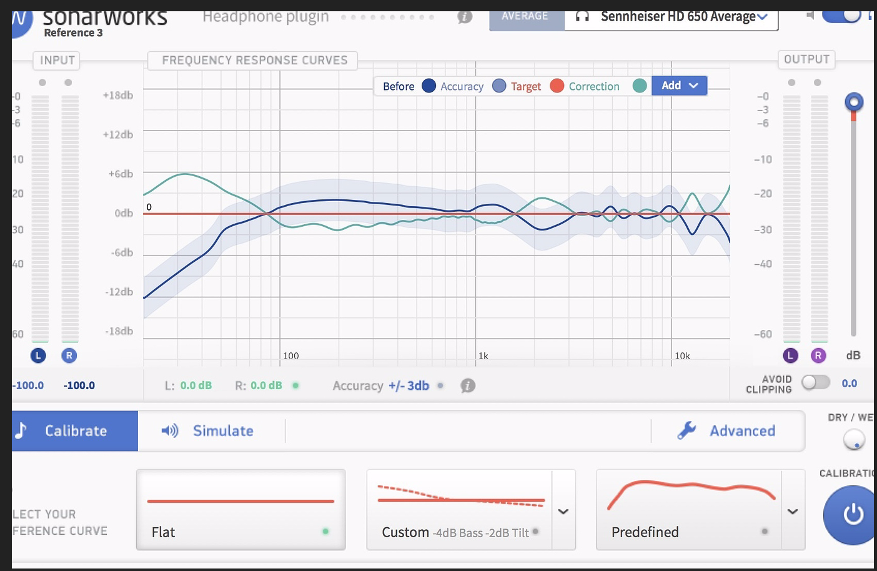Viewport: 877px width, 571px height.
Task: Click the FREQUENCY RESPONSE CURVES label
Action: 254,61
